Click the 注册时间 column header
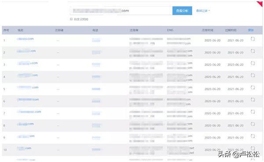The width and height of the screenshot is (264, 162). click(x=207, y=30)
